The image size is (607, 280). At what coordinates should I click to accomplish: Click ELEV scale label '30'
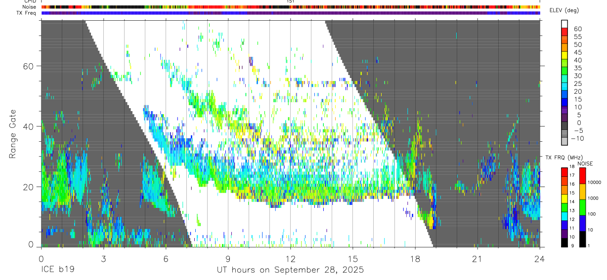click(x=578, y=76)
